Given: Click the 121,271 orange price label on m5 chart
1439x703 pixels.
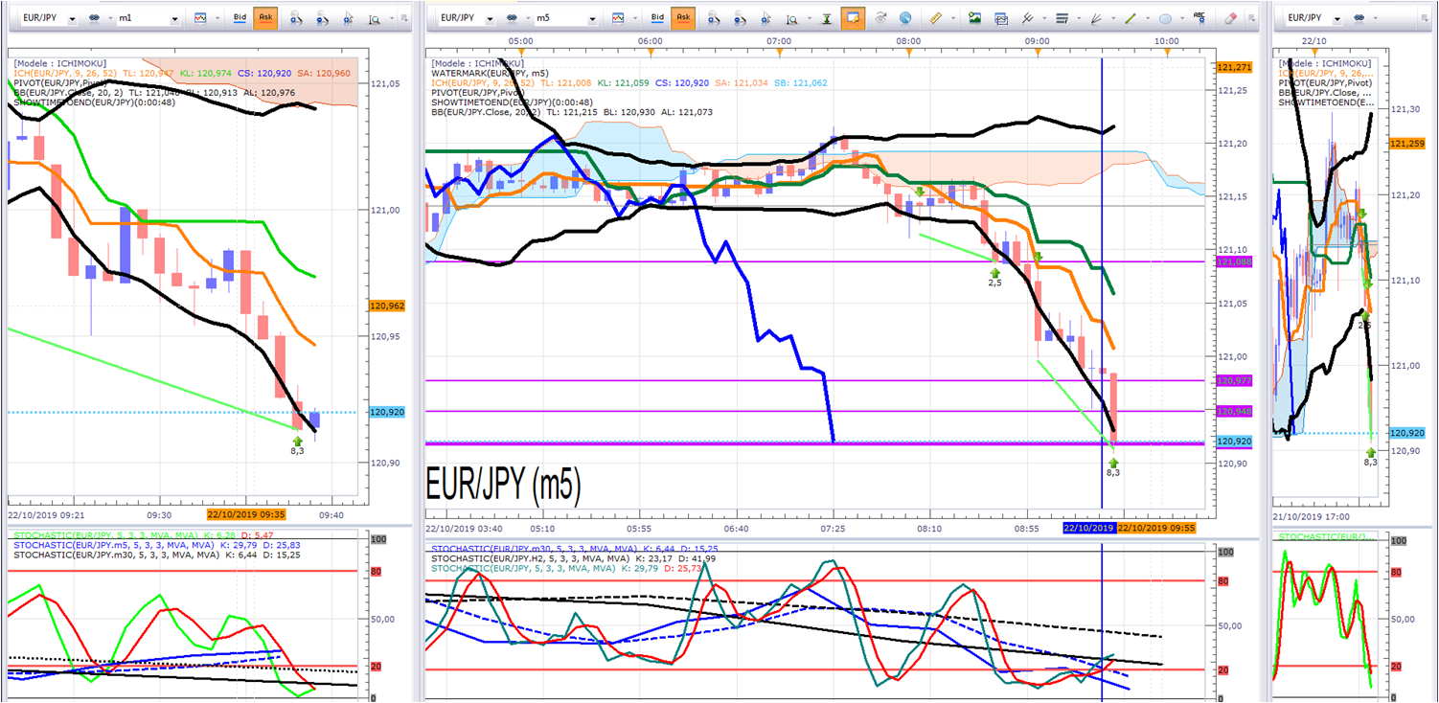Looking at the screenshot, I should (1233, 67).
